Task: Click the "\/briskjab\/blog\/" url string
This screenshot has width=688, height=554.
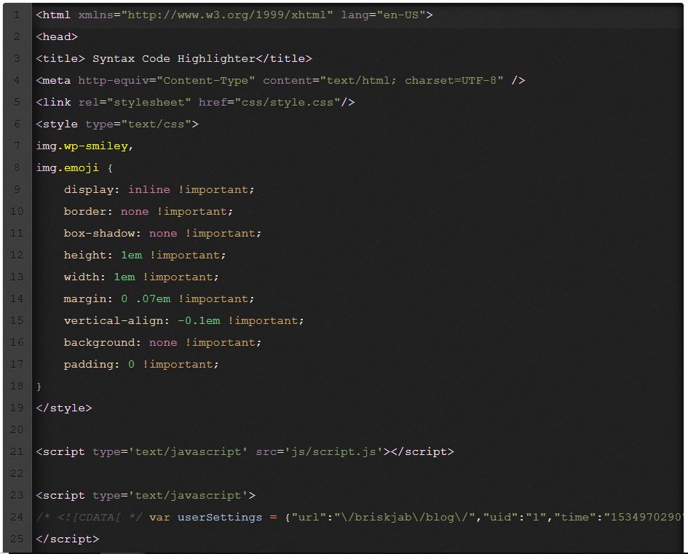Action: coord(405,518)
